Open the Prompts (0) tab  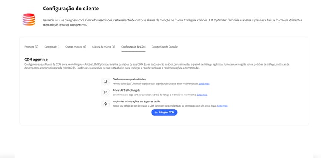click(x=31, y=47)
